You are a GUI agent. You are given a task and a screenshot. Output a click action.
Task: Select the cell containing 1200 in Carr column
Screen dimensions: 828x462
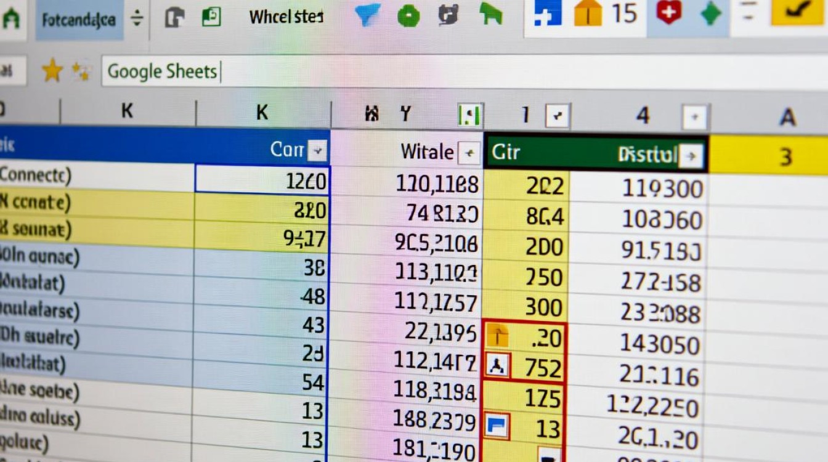[x=263, y=180]
